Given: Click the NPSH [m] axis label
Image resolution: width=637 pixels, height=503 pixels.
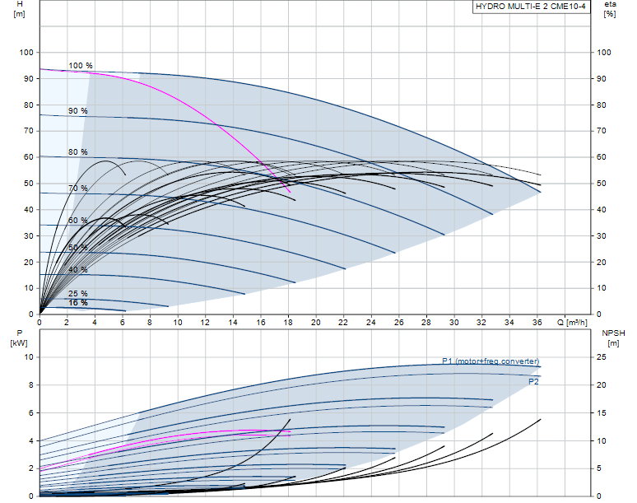Looking at the screenshot, I should pyautogui.click(x=613, y=338).
